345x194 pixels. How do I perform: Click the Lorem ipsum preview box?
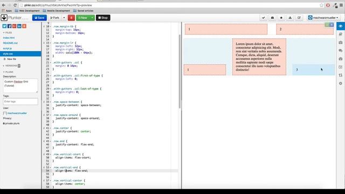point(259,57)
